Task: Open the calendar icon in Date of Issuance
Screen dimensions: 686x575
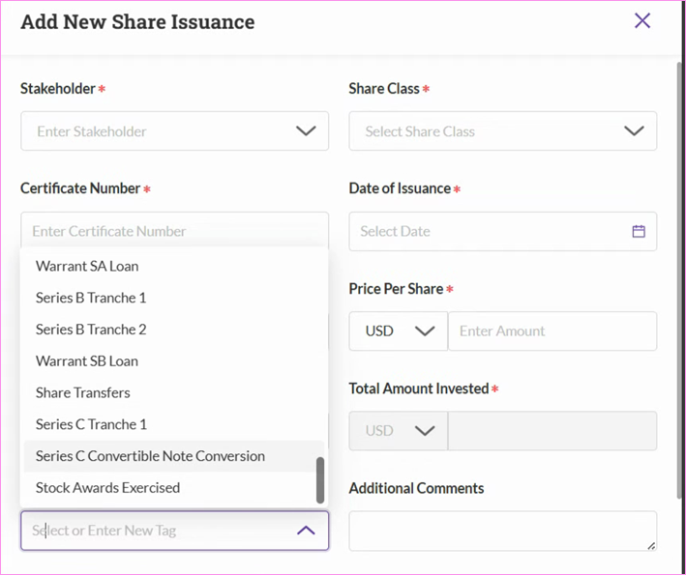Action: coord(639,231)
